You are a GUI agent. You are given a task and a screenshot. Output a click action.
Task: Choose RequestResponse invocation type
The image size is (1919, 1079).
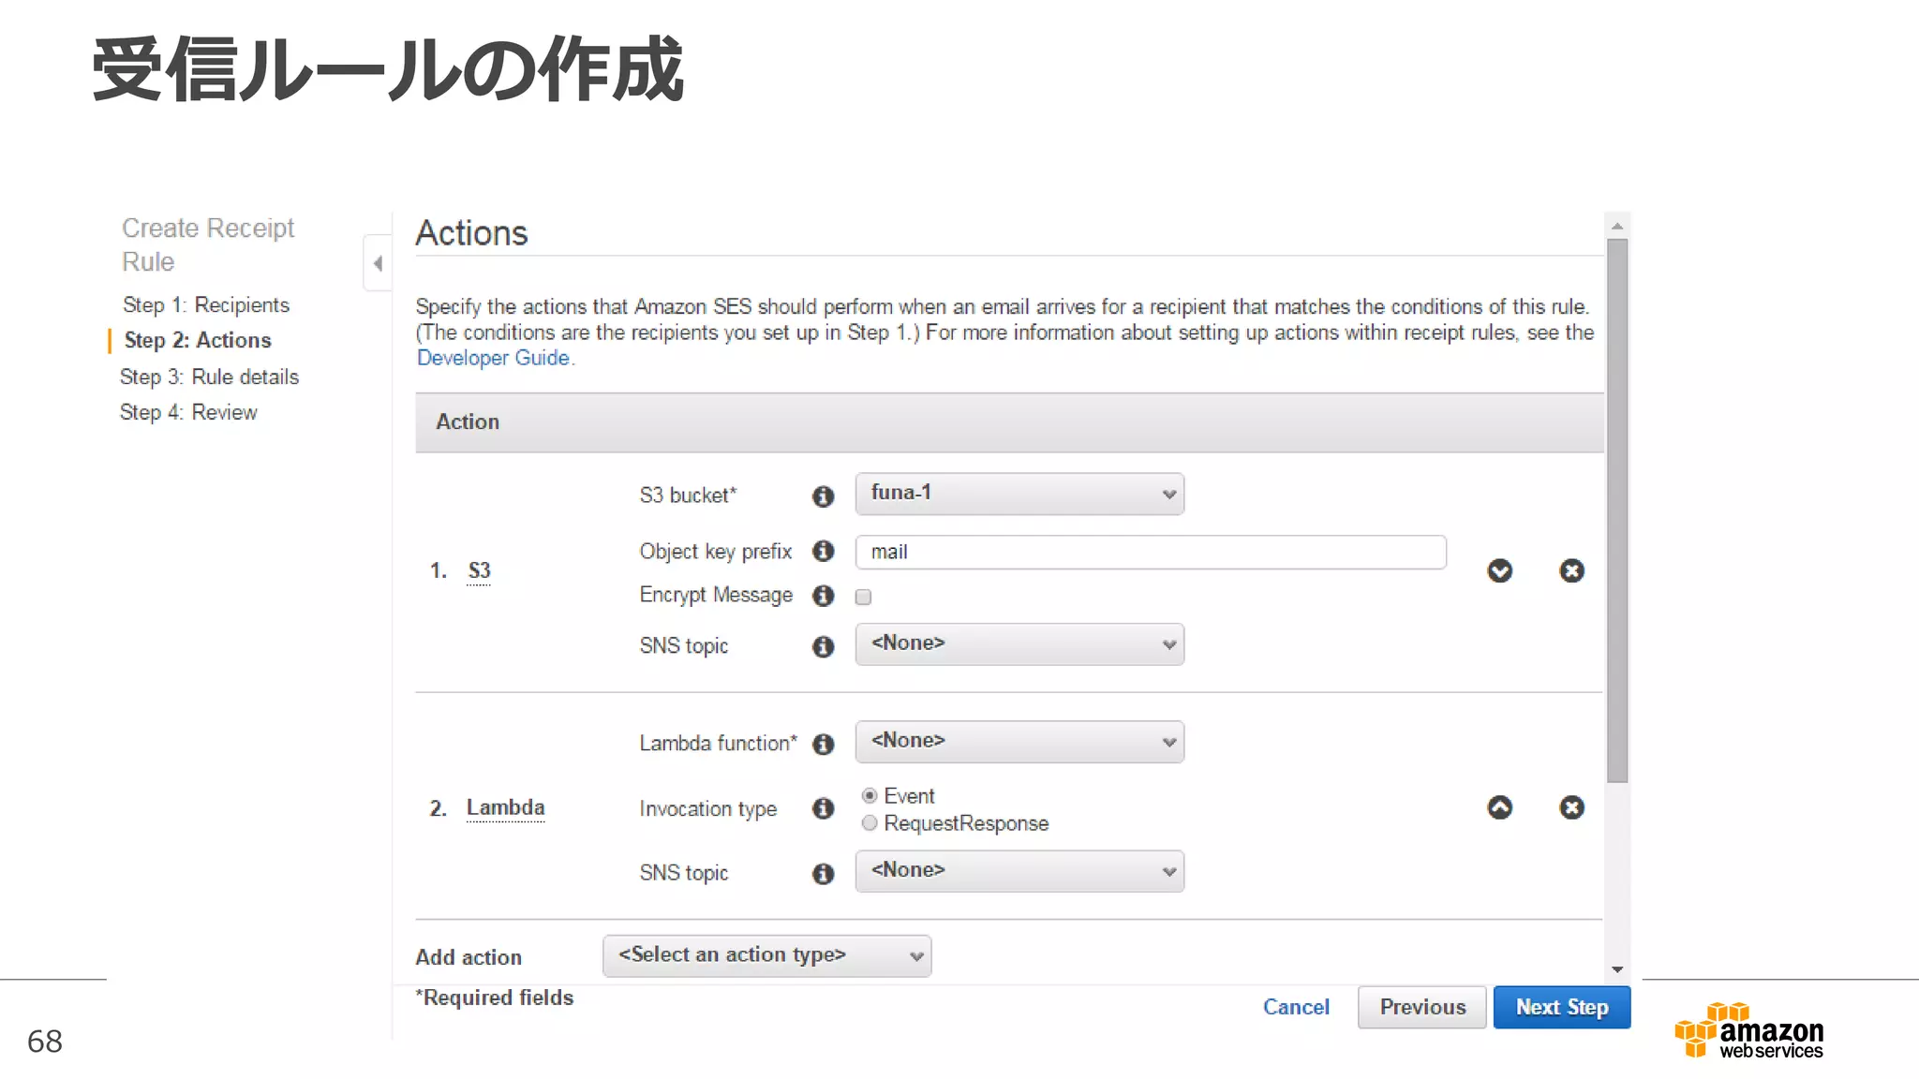point(870,823)
